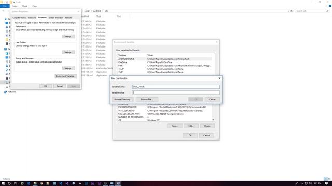This screenshot has height=186, width=332.
Task: Open the Remote tab in System Properties
Action: (x=68, y=18)
